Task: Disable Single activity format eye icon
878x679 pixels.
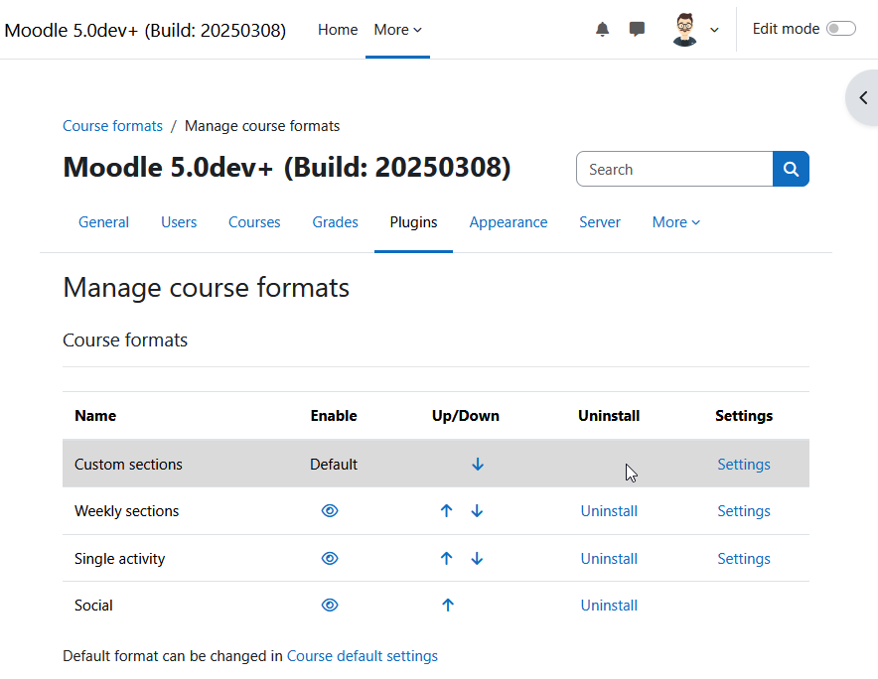Action: point(330,558)
